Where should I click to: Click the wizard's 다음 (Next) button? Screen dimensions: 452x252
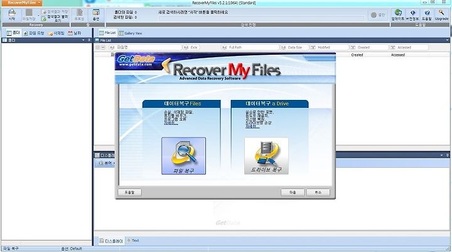pyautogui.click(x=293, y=192)
